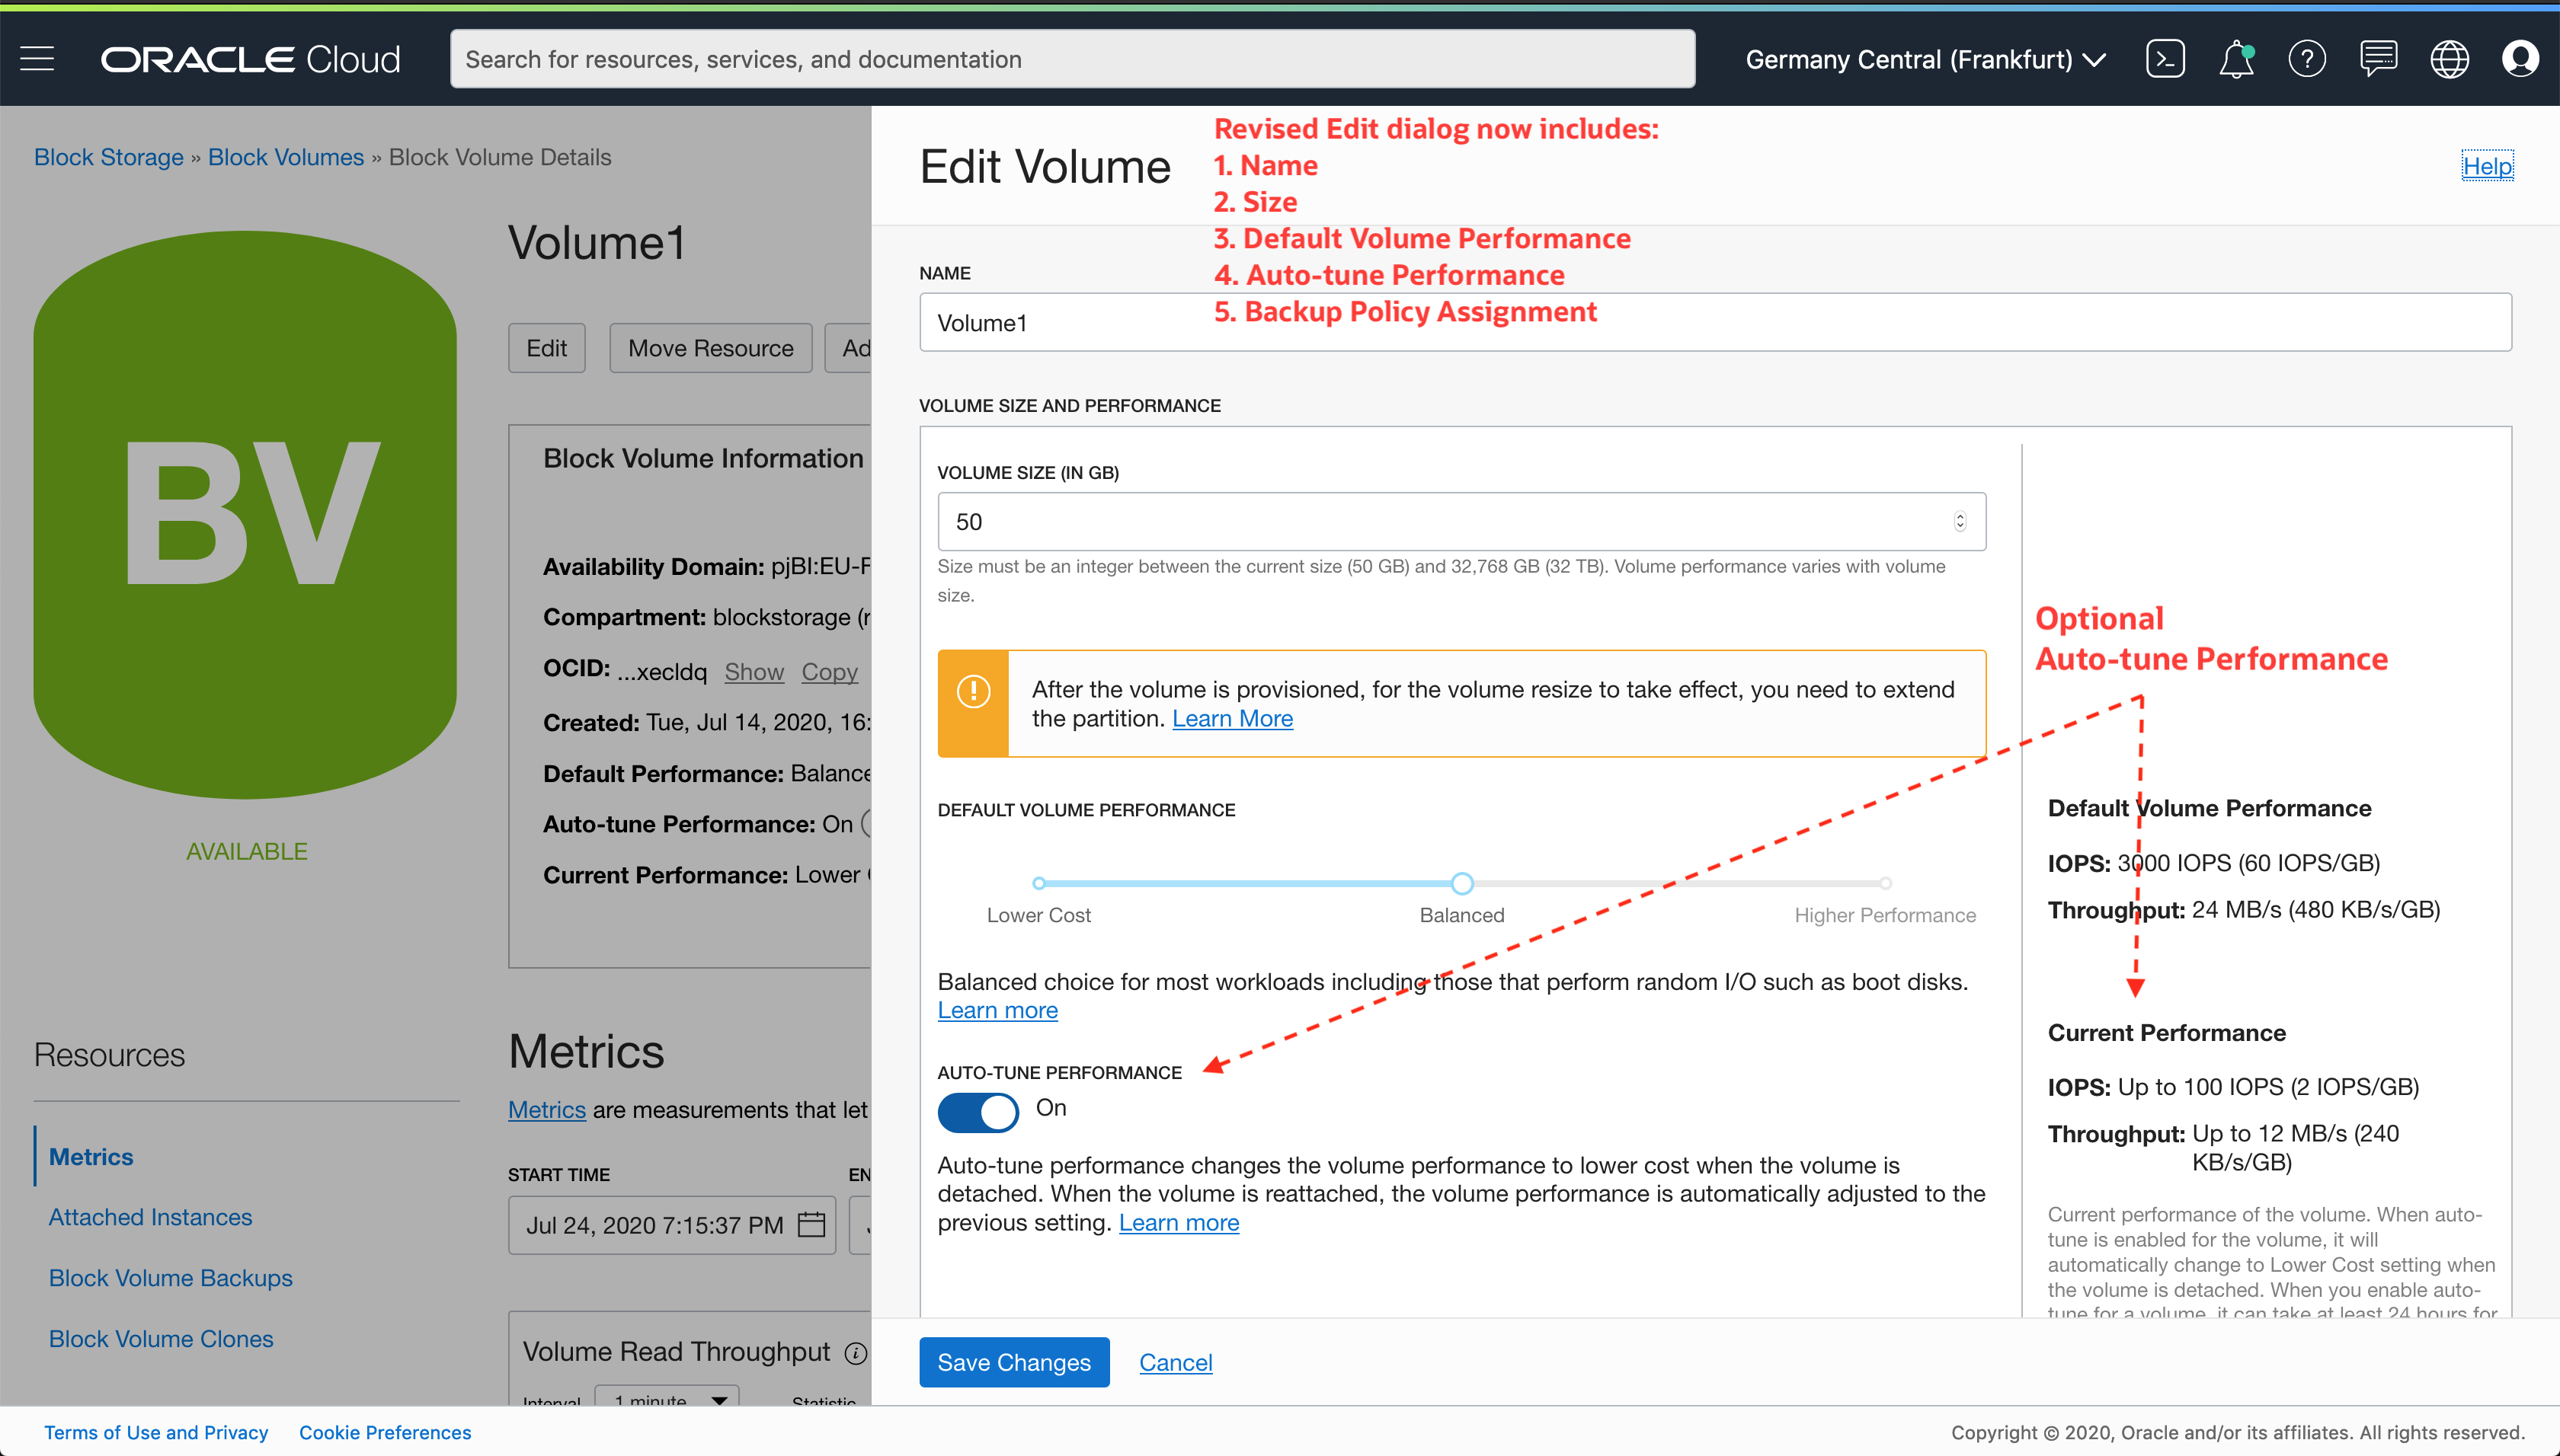
Task: Open the user profile avatar
Action: click(x=2520, y=59)
